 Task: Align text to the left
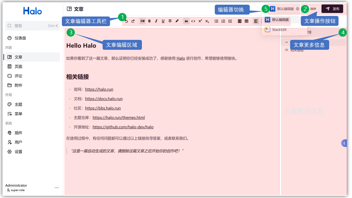pos(256,21)
